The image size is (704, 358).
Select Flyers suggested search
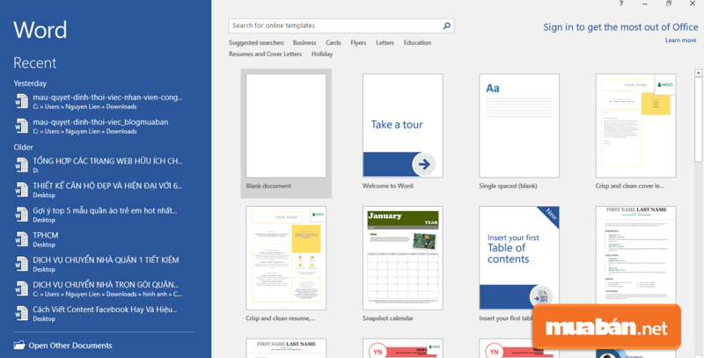pyautogui.click(x=358, y=42)
